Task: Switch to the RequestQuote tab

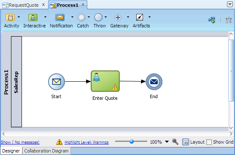Action: 24,5
